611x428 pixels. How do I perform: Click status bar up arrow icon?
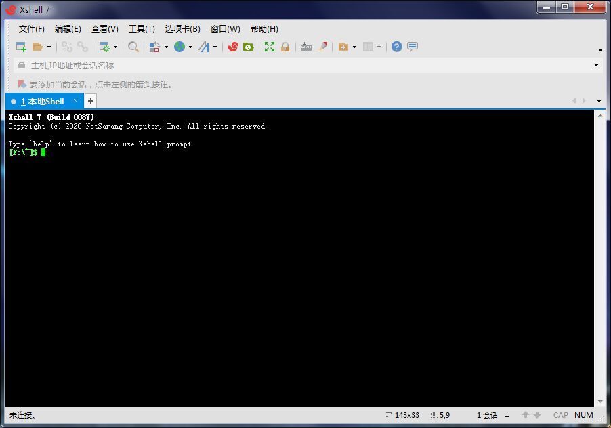point(525,414)
